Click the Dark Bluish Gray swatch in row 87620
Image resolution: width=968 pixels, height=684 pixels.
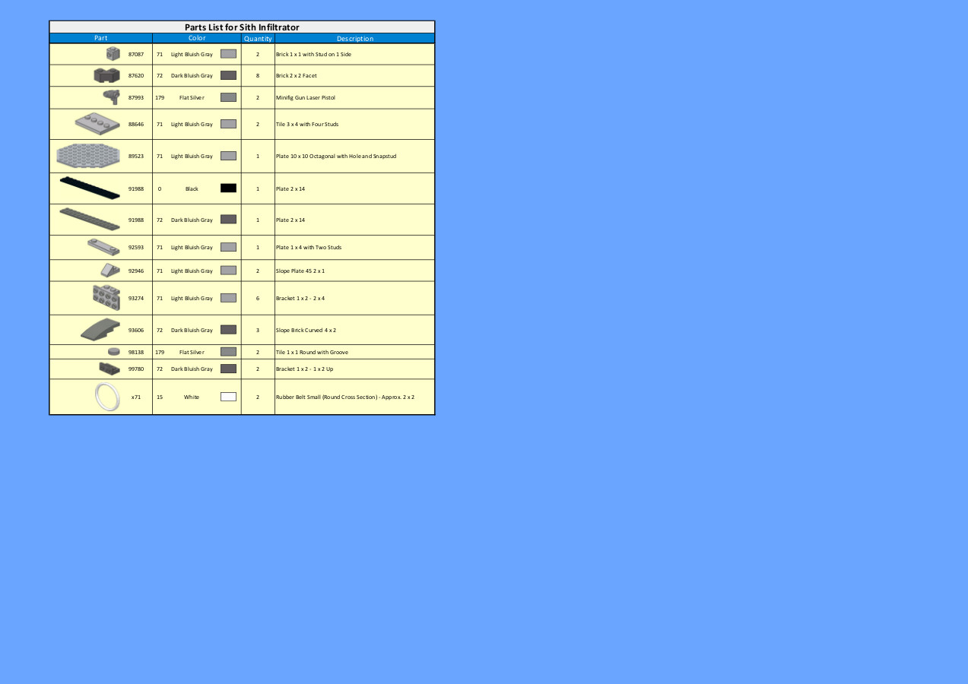coord(228,75)
